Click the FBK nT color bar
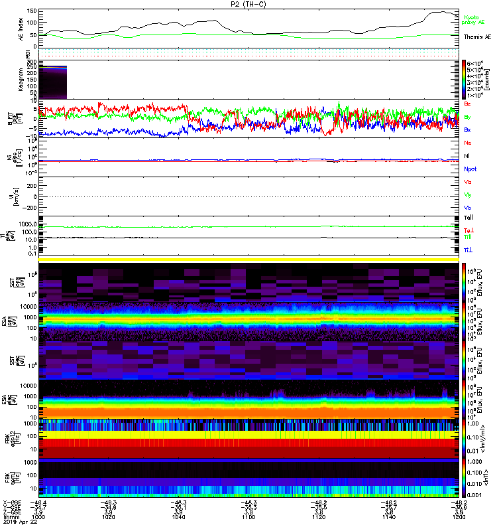The width and height of the screenshot is (497, 531). point(464,478)
